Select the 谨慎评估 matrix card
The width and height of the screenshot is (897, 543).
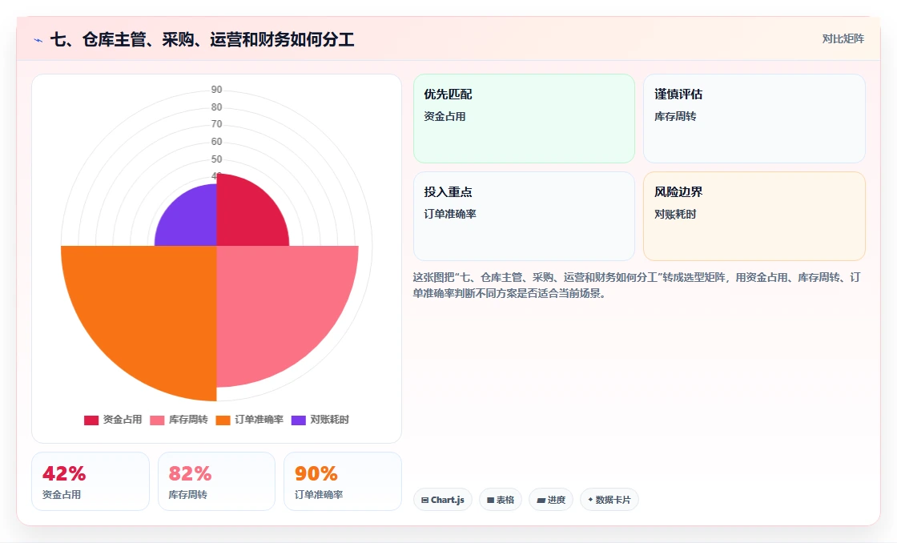754,119
